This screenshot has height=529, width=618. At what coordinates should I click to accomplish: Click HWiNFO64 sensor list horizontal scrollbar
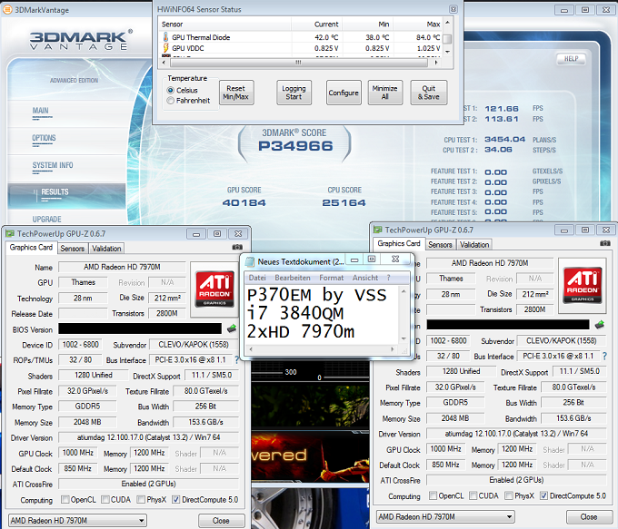[298, 63]
